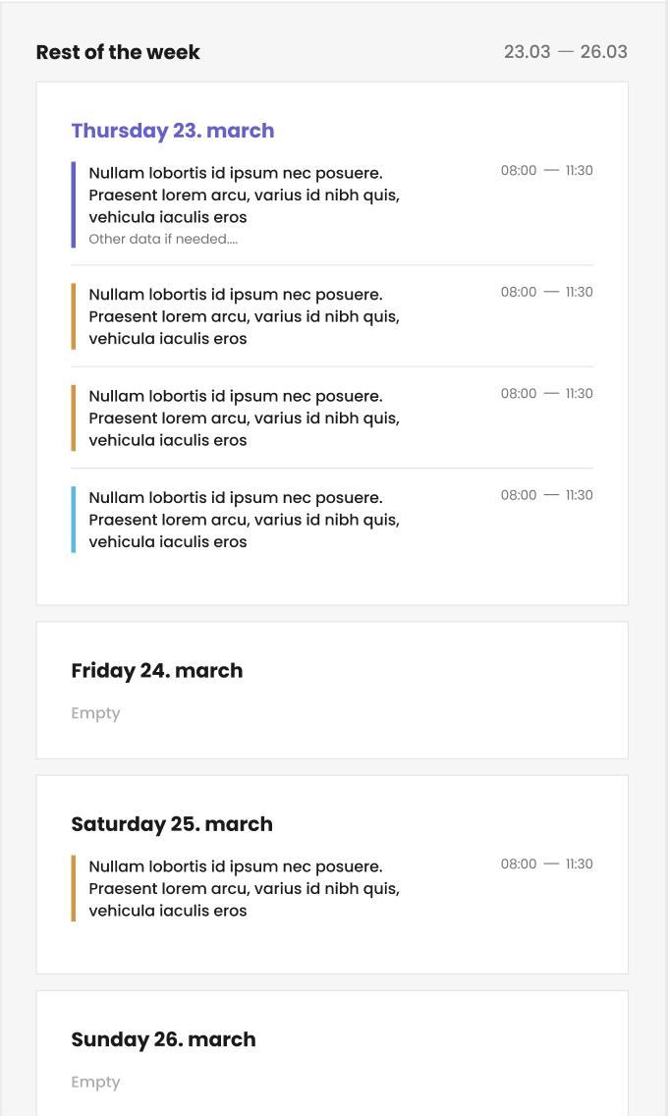Open the Friday 24. march heading
668x1116 pixels.
point(157,671)
